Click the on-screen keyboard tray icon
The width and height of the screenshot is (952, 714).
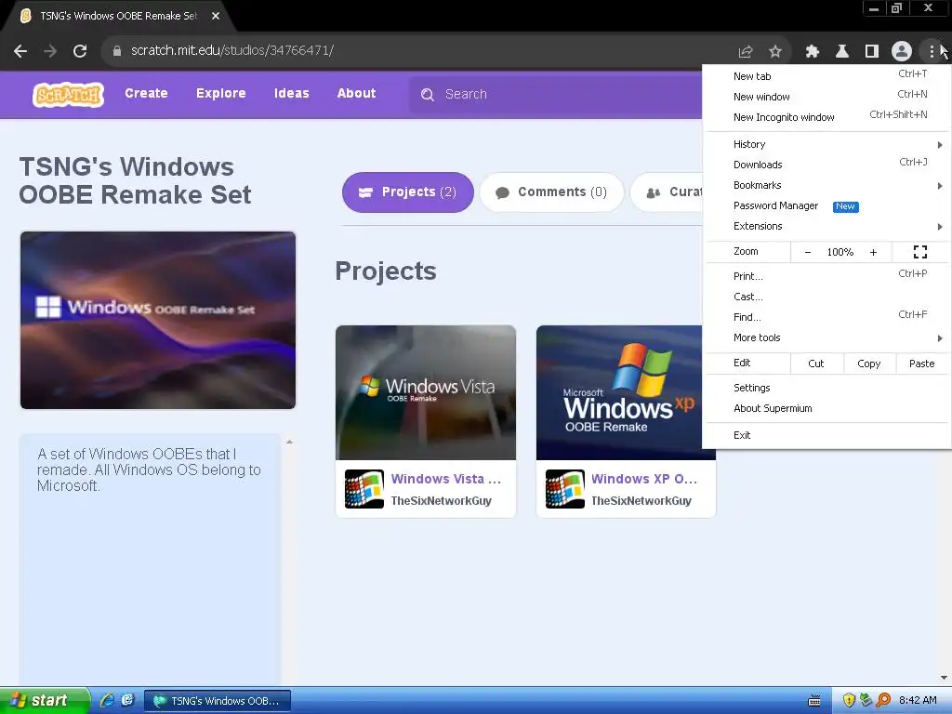[x=814, y=701]
